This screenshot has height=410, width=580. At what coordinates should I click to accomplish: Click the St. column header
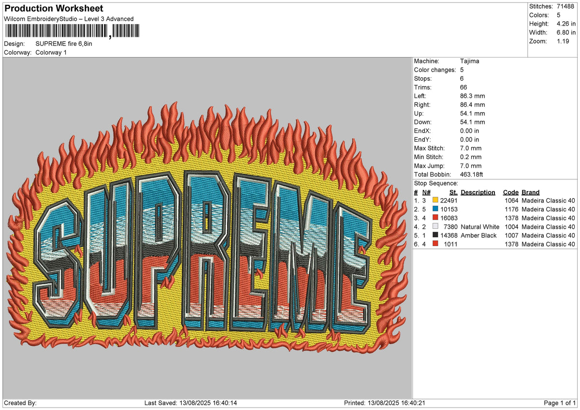(x=453, y=192)
